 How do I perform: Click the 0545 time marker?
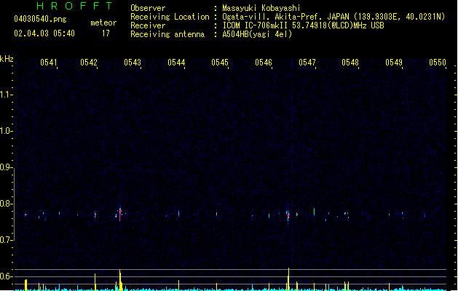click(x=220, y=63)
